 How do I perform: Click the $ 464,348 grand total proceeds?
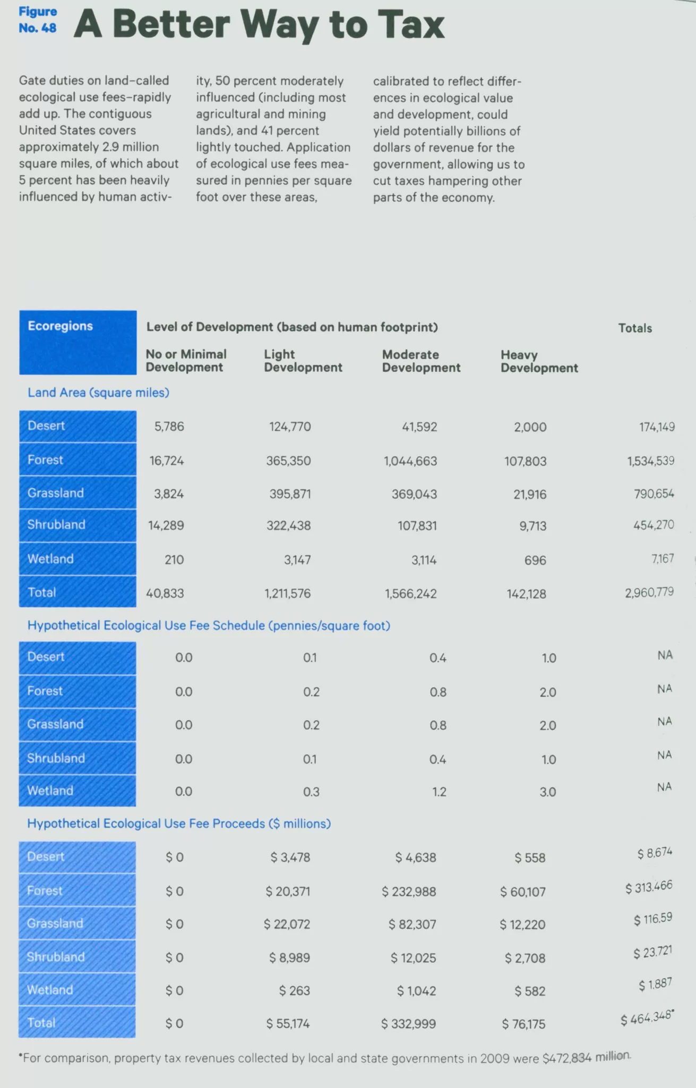coord(647,1018)
